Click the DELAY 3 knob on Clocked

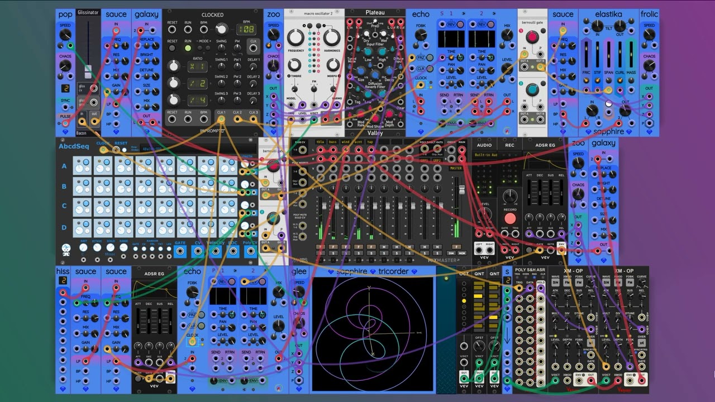[x=254, y=100]
